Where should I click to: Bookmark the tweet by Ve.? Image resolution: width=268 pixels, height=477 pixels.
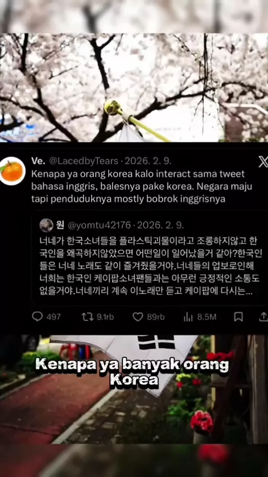click(238, 317)
